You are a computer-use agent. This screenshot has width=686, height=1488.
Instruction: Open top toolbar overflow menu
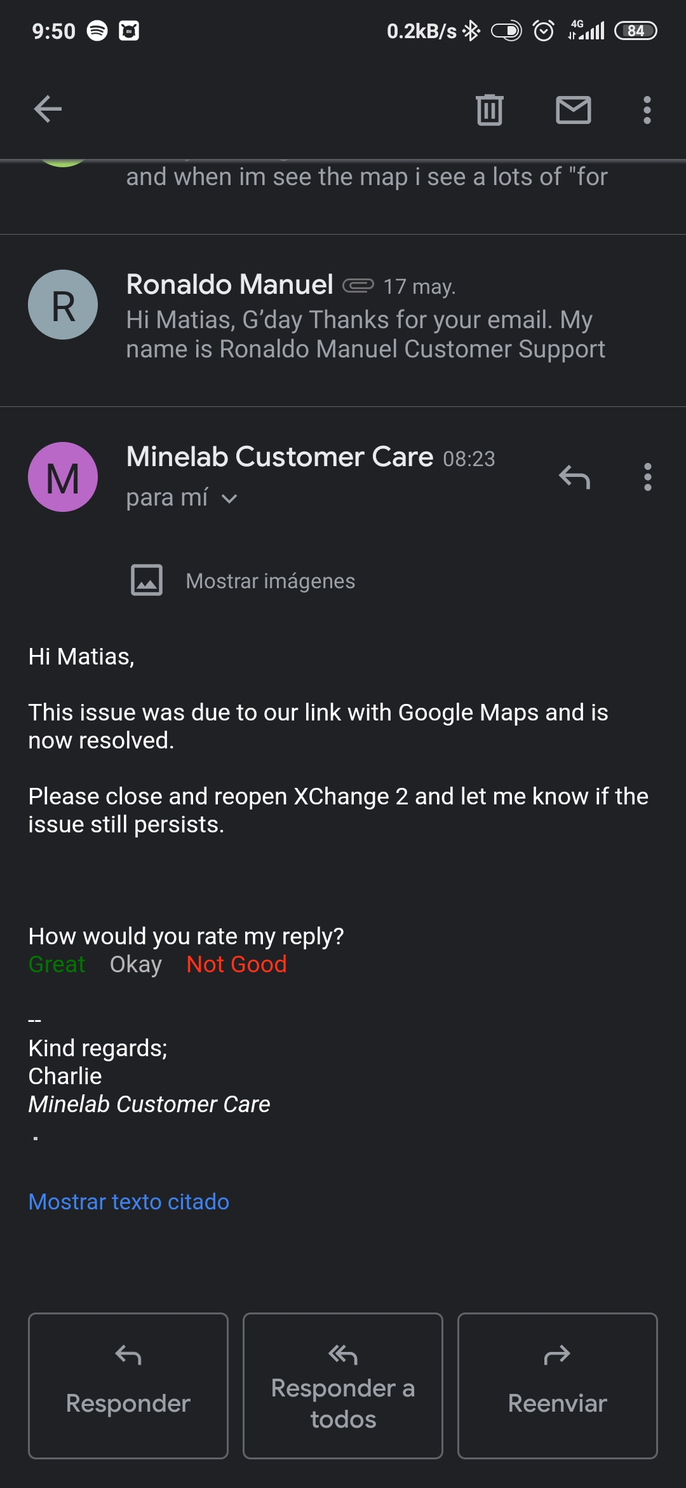click(x=647, y=109)
